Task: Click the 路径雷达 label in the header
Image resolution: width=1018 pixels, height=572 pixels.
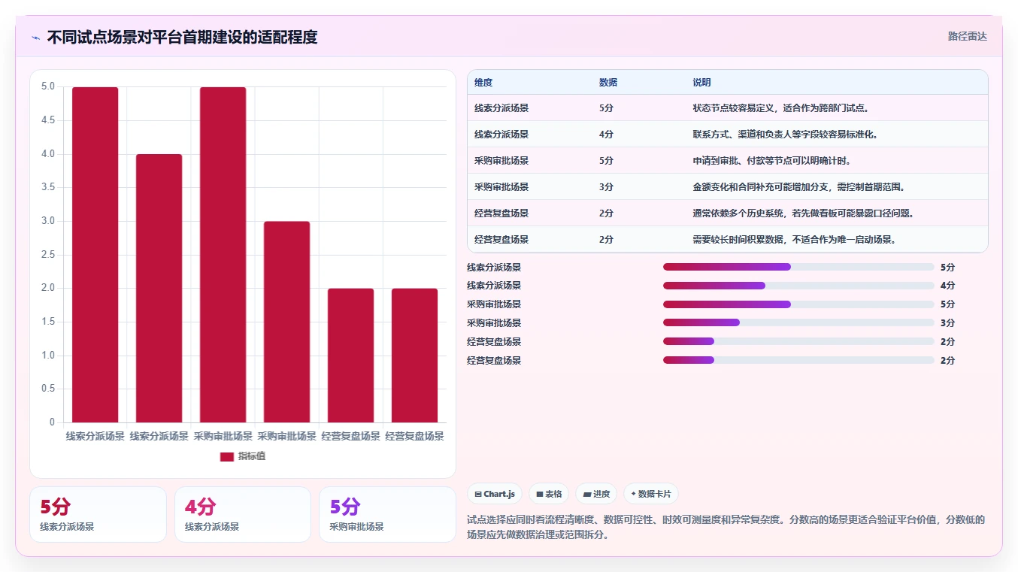Action: click(x=967, y=36)
